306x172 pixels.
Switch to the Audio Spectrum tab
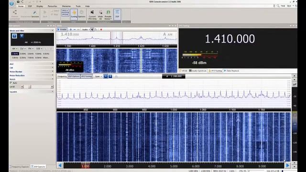(197, 71)
